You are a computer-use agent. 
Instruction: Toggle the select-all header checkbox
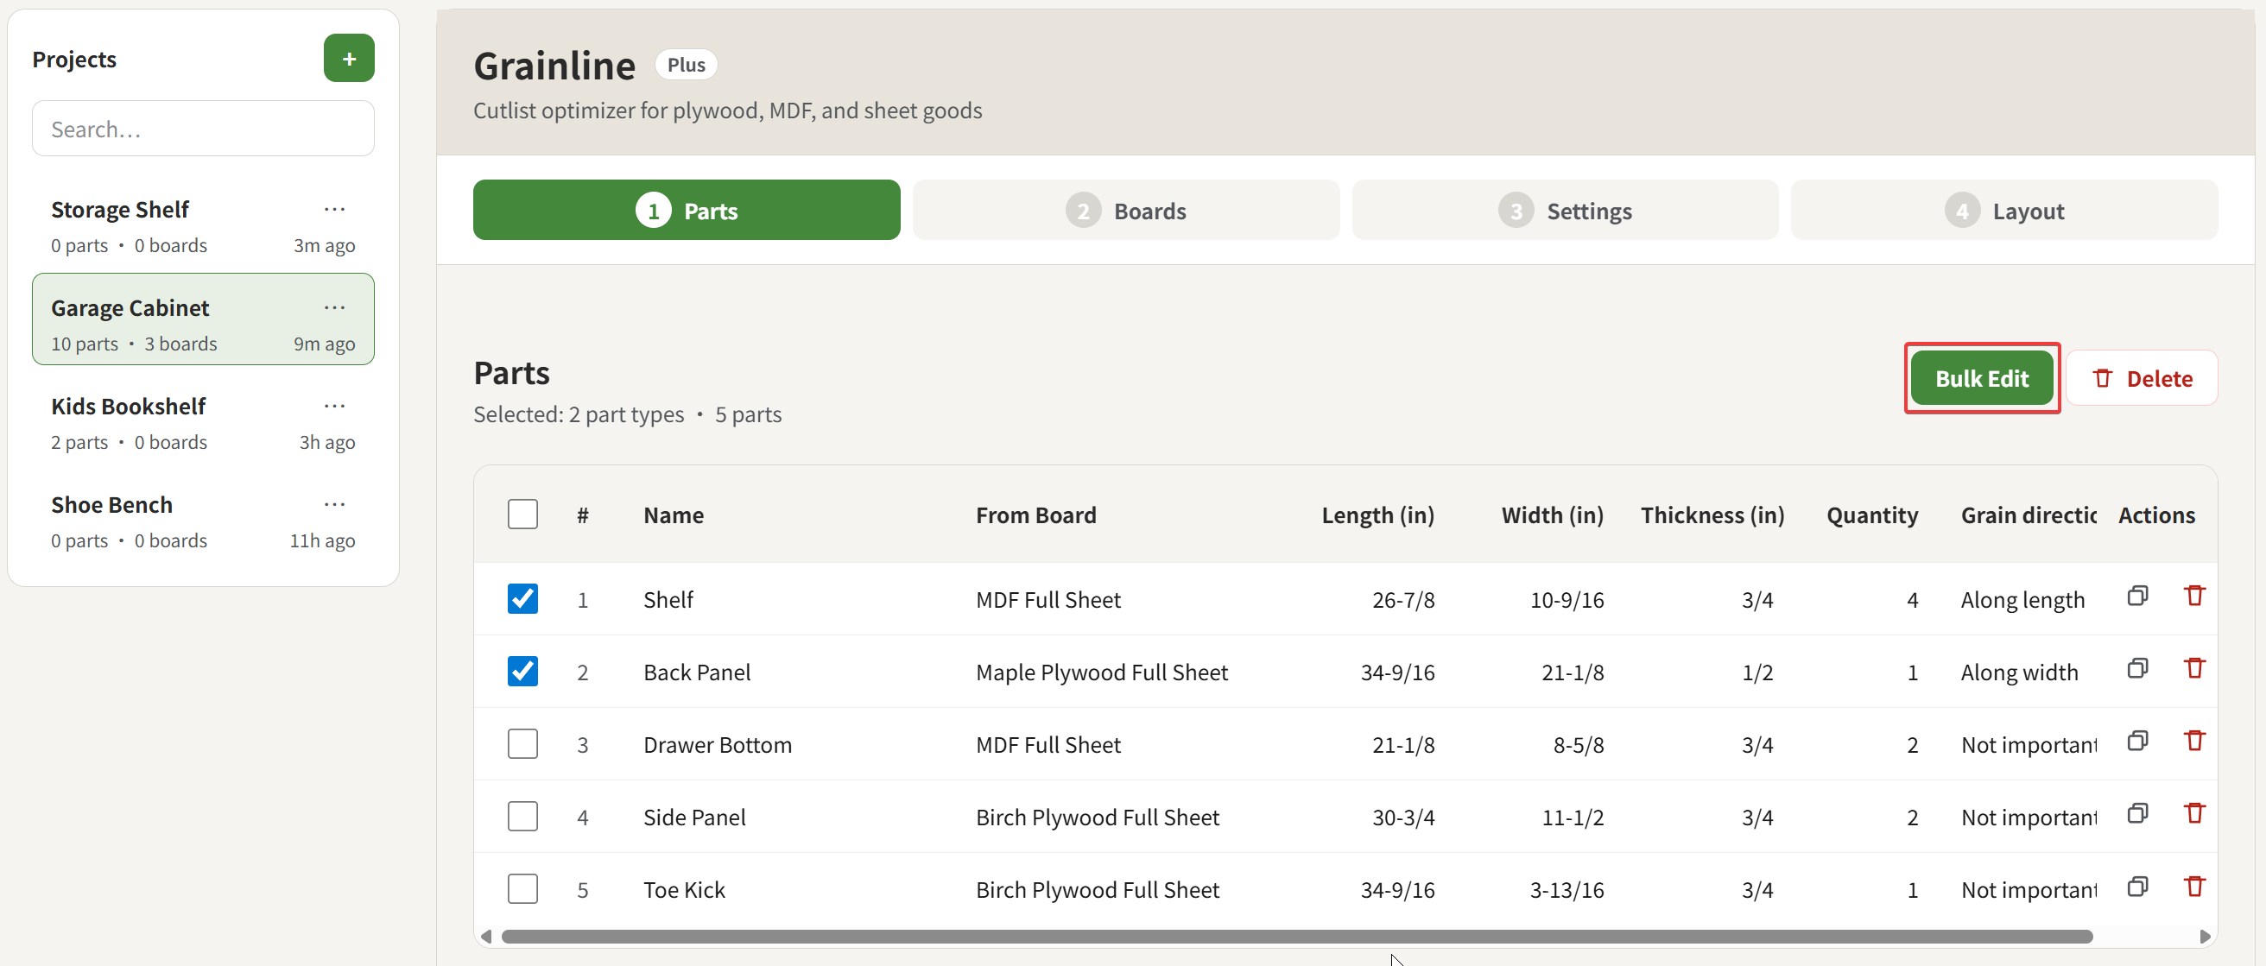click(x=522, y=515)
